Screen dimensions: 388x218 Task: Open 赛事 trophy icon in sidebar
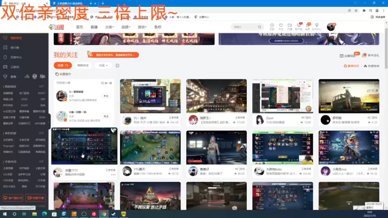[x=5, y=77]
